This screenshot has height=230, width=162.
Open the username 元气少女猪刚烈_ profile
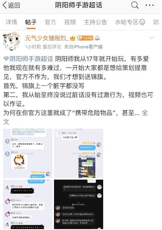[x=47, y=38]
